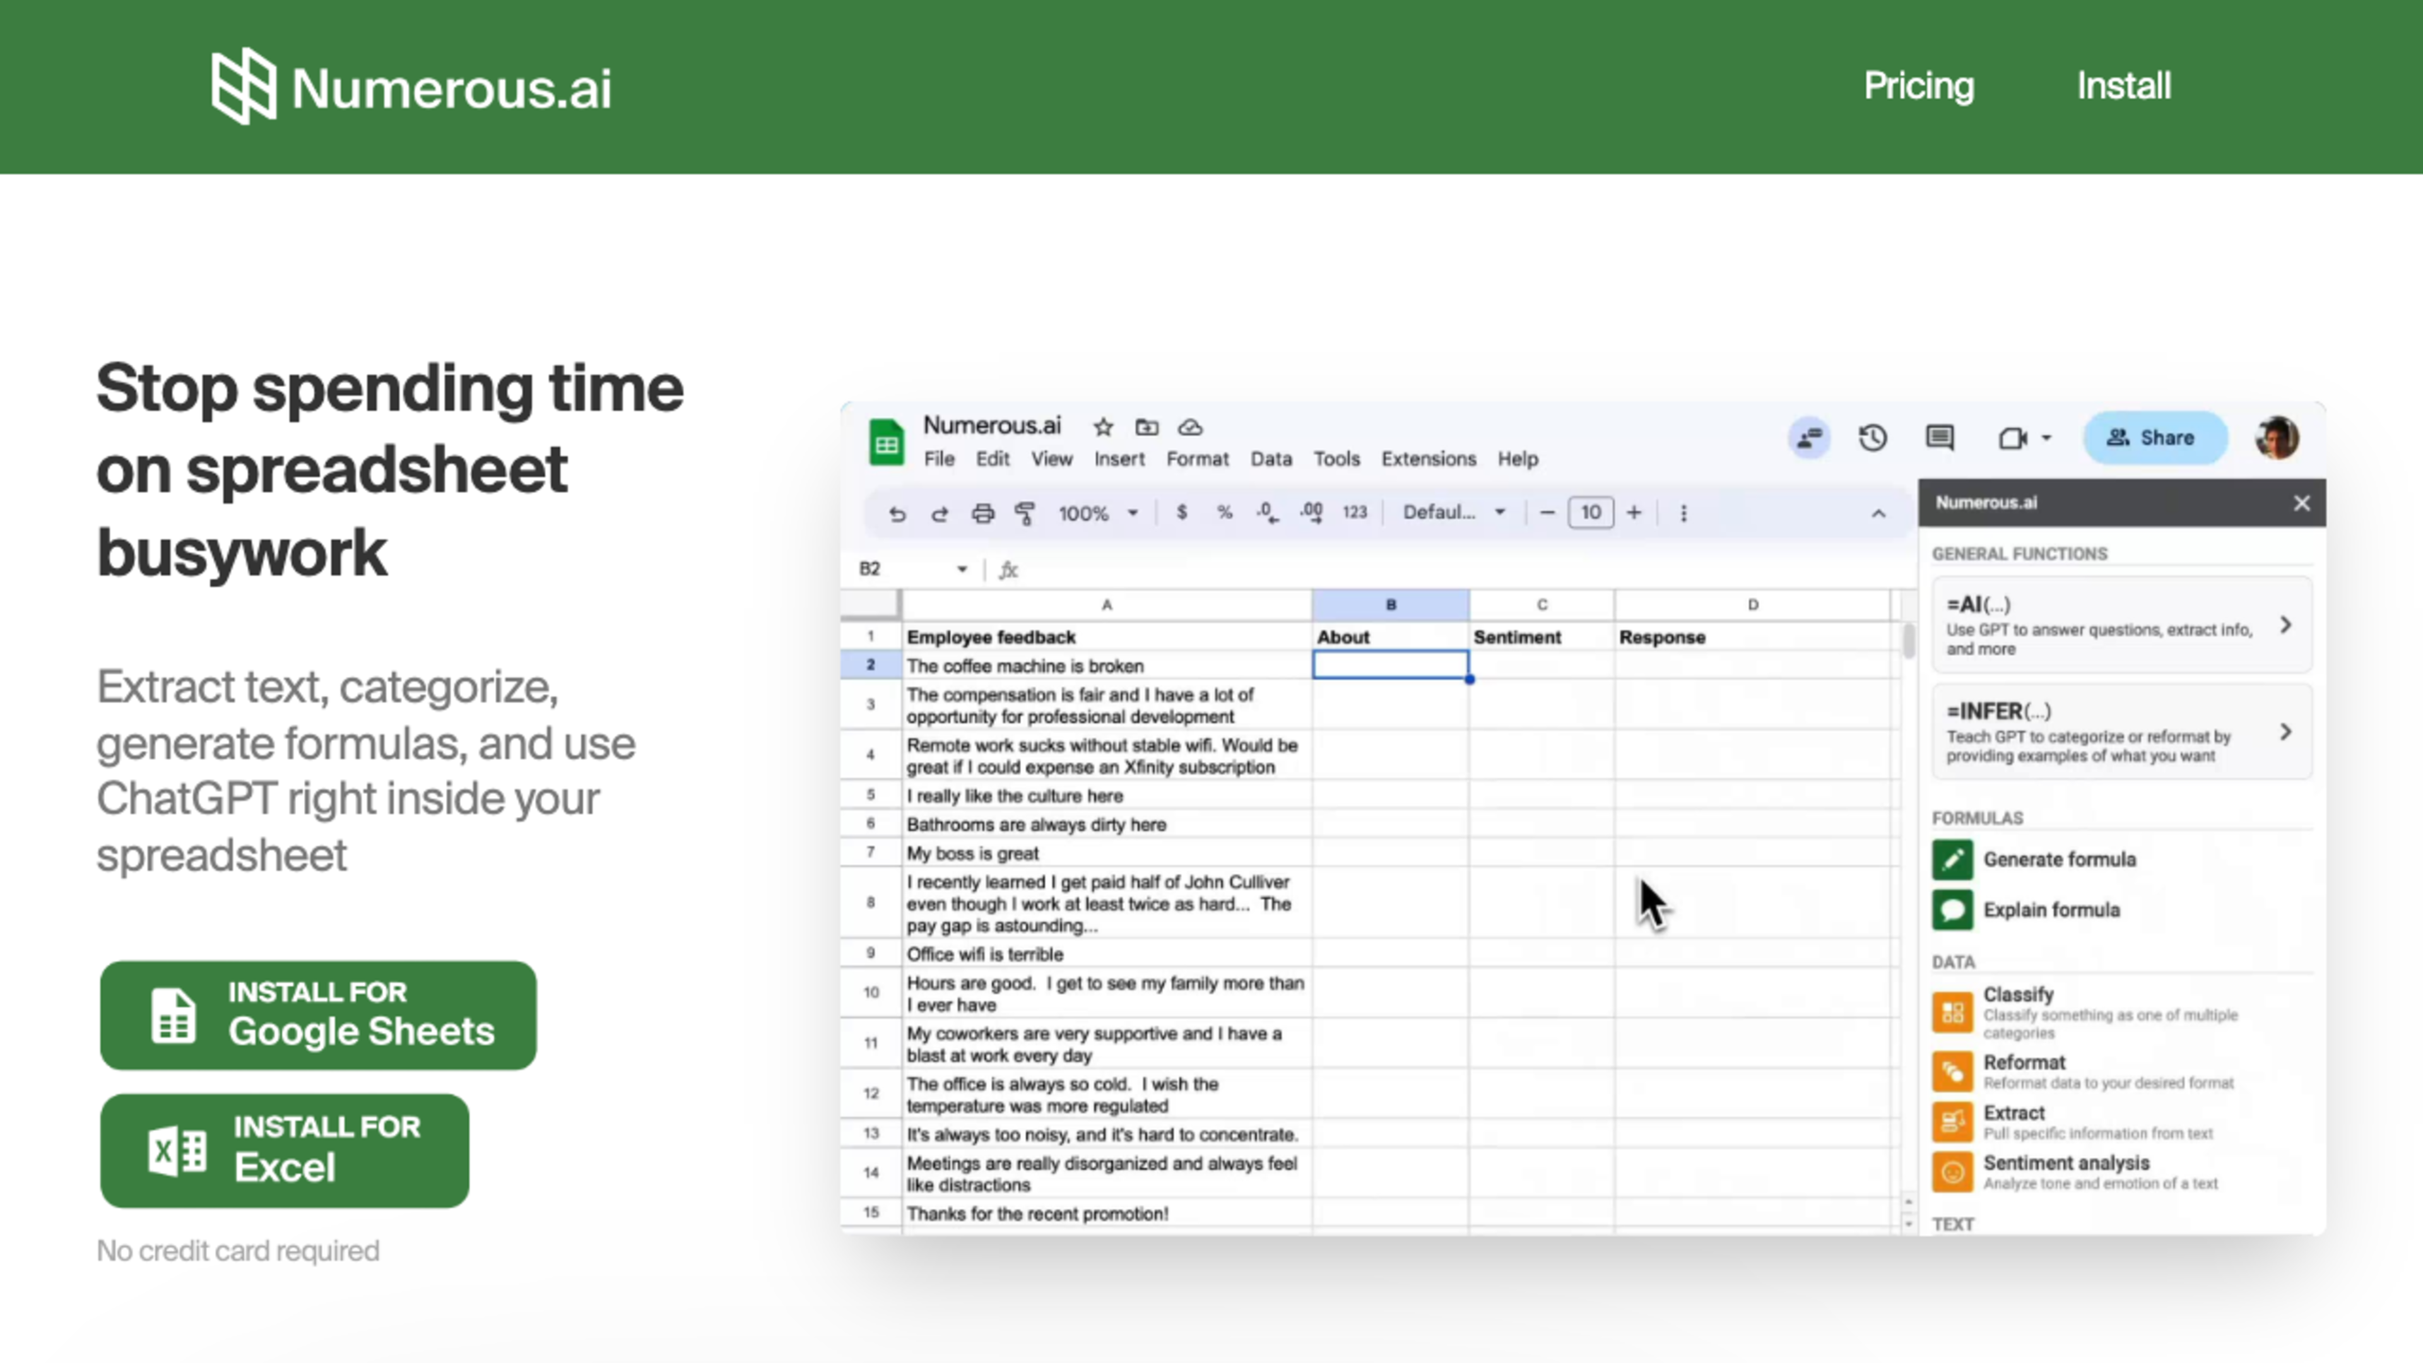
Task: Click the Google Sheets app icon
Action: pyautogui.click(x=886, y=442)
